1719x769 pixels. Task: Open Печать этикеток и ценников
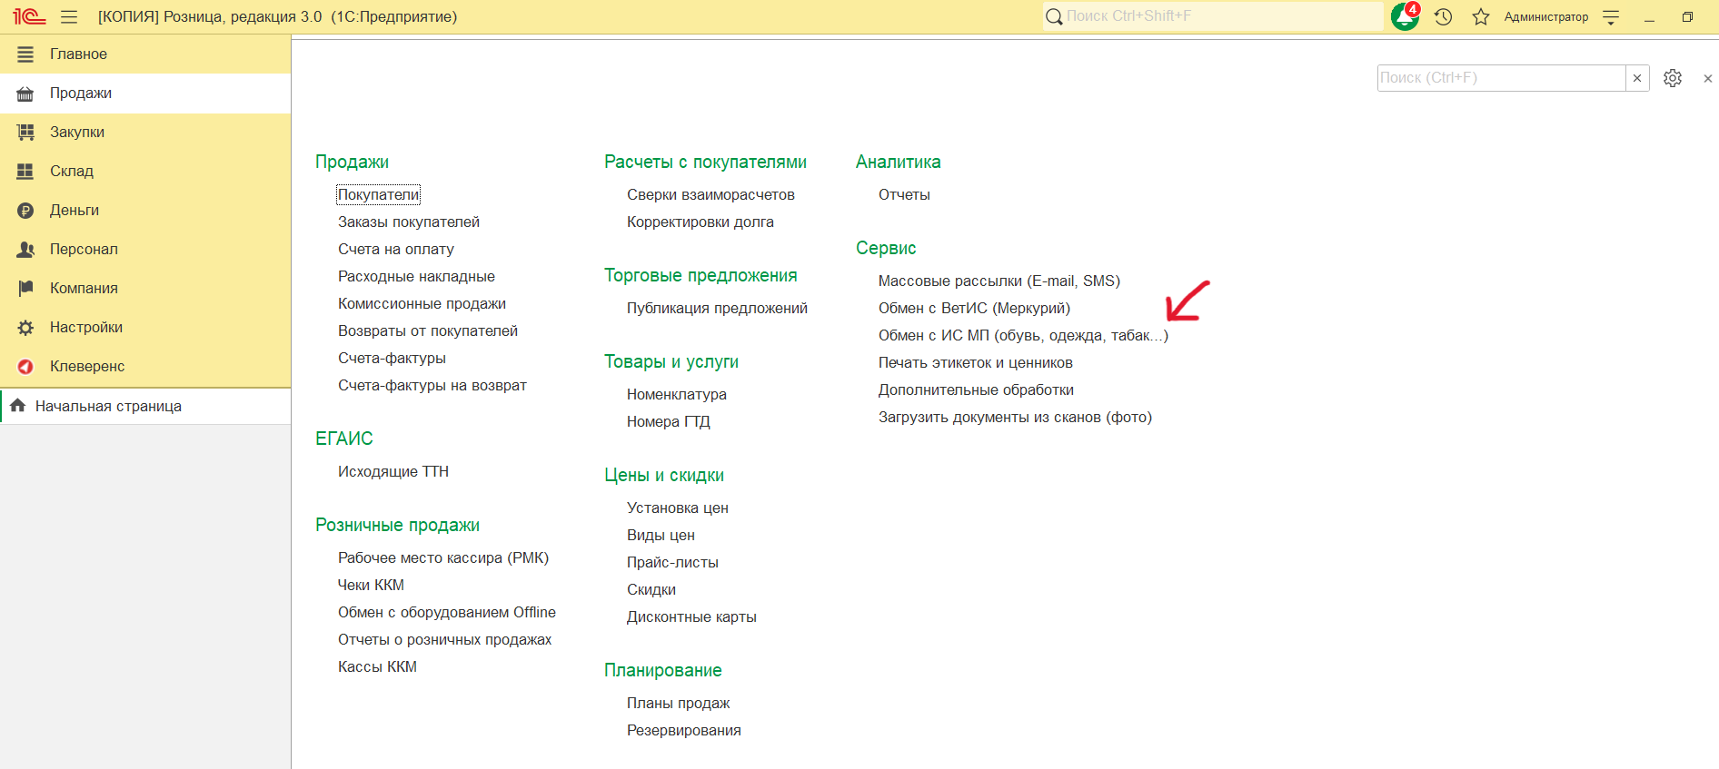[976, 362]
